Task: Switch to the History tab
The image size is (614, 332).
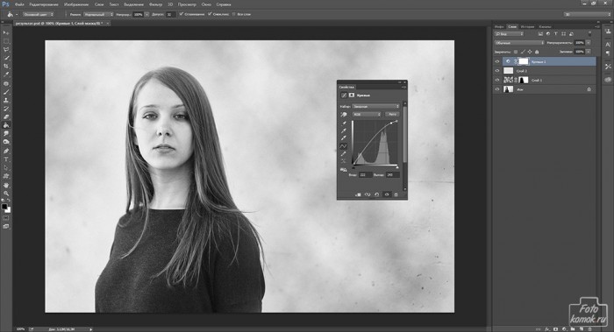Action: pos(527,26)
